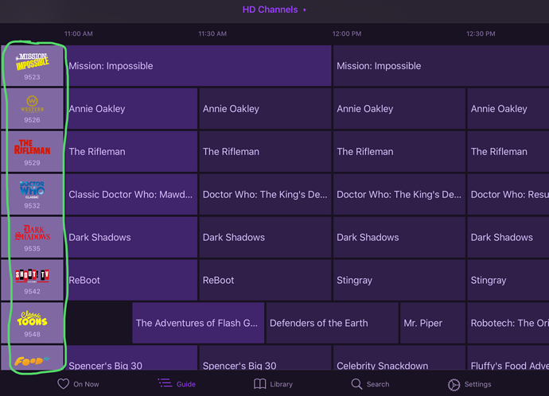Viewport: 549px width, 396px height.
Task: Select Doctor Who Classic channel 9532 logo
Action: [x=32, y=195]
